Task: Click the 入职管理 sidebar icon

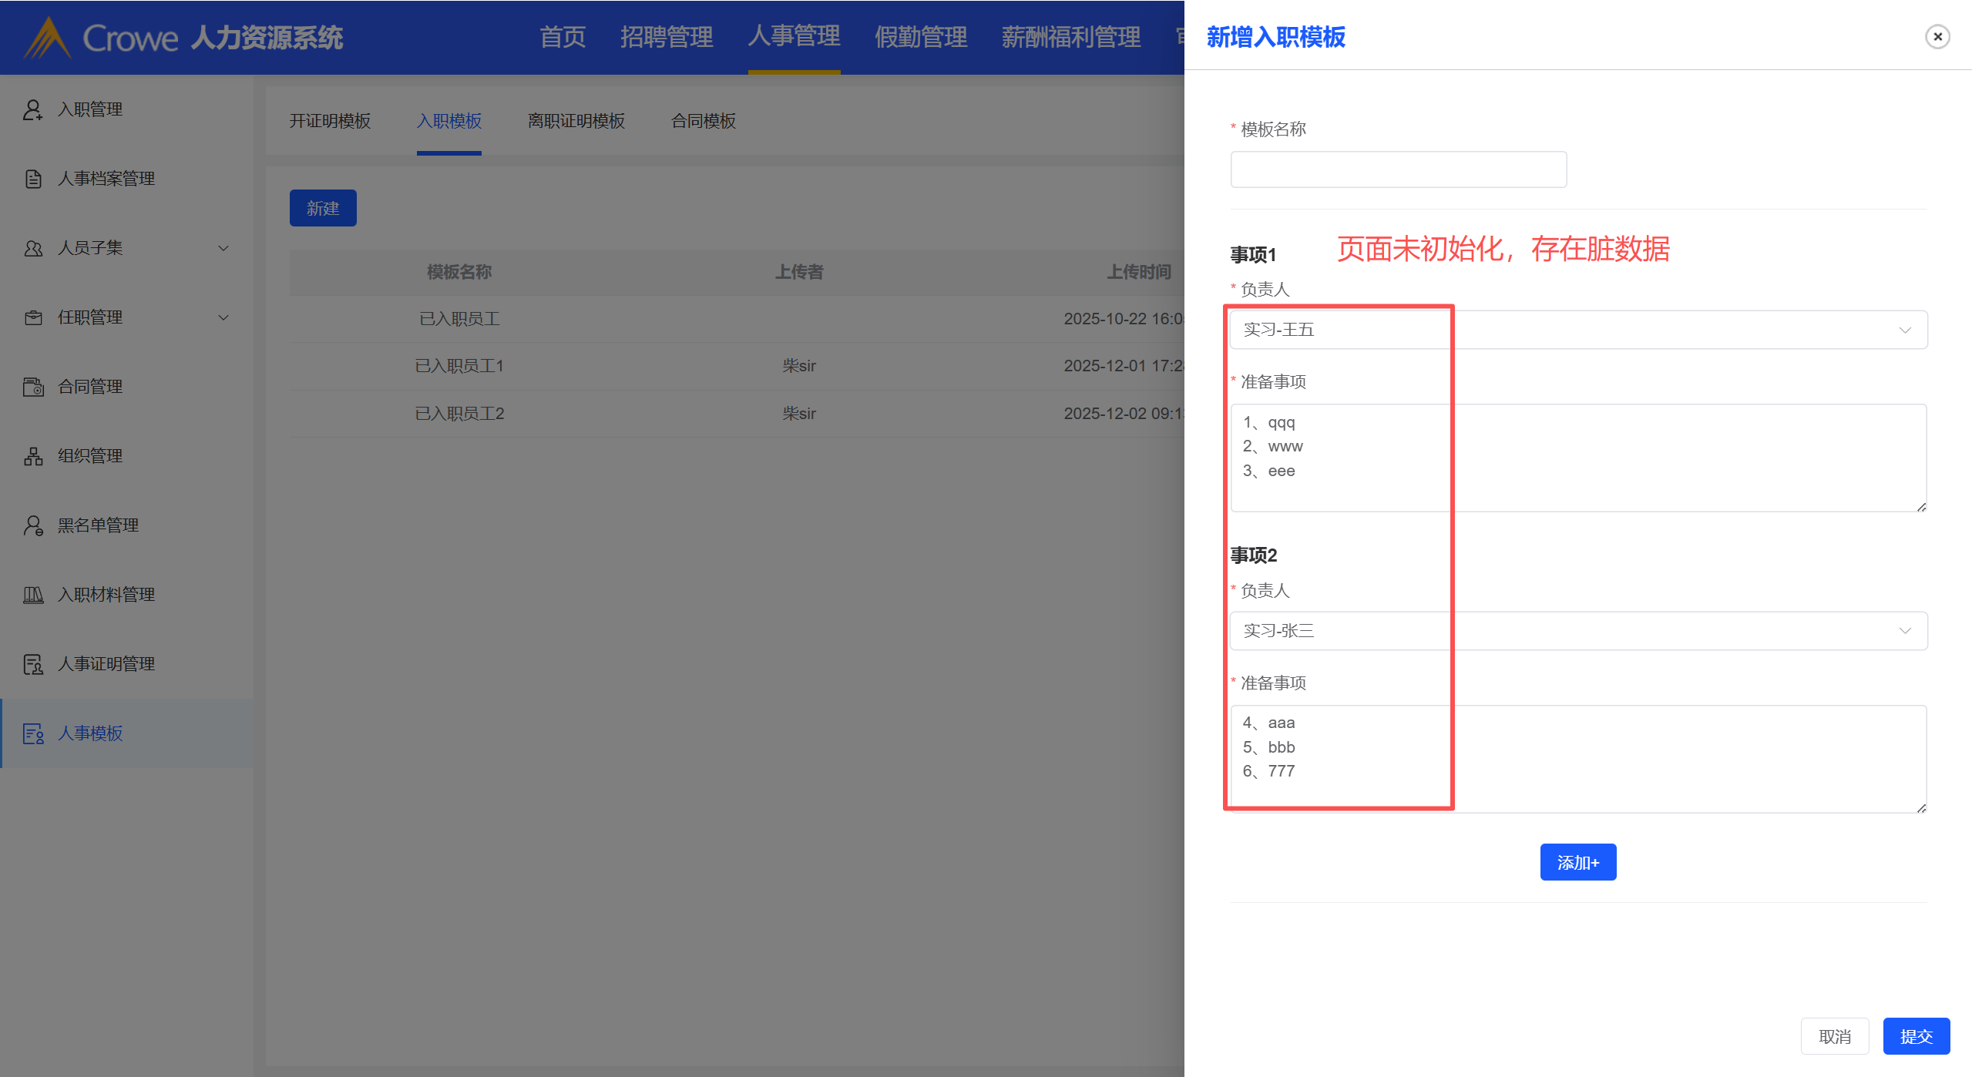Action: point(32,109)
